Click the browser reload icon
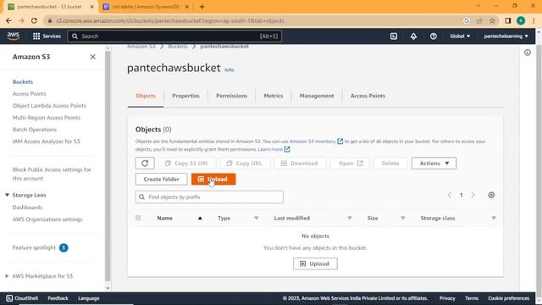 pyautogui.click(x=34, y=20)
